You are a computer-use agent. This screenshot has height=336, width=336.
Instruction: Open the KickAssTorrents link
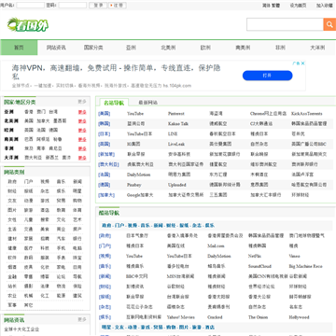click(307, 114)
